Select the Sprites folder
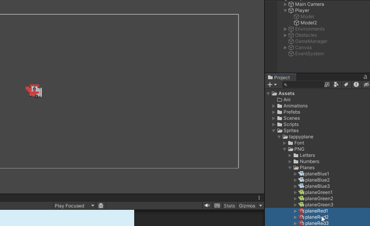The height and width of the screenshot is (226, 370). tap(291, 131)
